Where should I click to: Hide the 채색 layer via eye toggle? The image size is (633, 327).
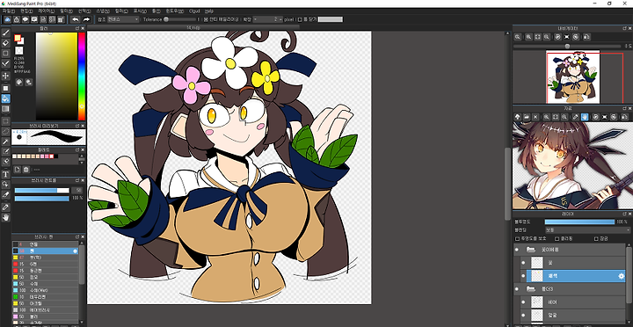point(523,276)
